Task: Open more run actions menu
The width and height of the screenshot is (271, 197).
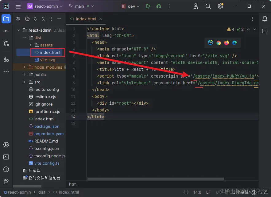Action: click(x=169, y=6)
